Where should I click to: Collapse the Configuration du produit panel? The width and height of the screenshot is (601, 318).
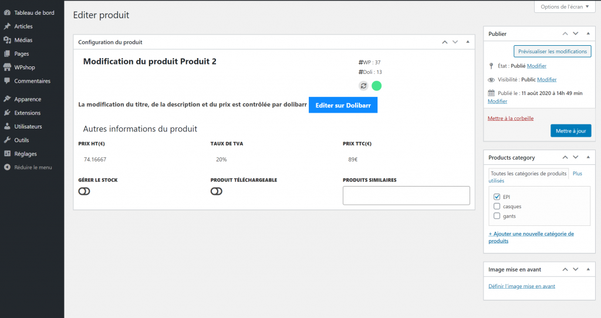(468, 42)
